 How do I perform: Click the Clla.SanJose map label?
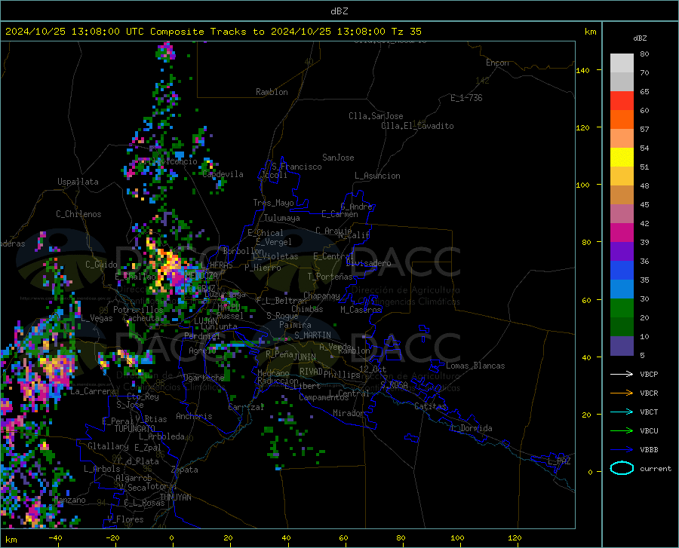(376, 116)
